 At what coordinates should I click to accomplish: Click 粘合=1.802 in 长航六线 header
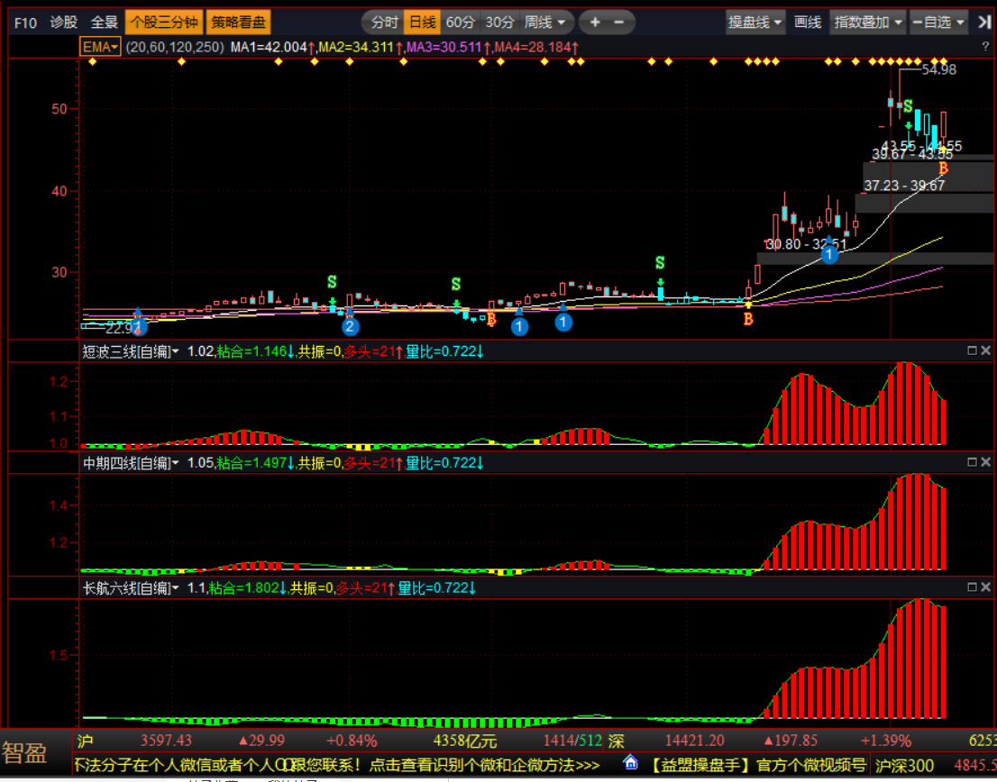click(x=247, y=588)
